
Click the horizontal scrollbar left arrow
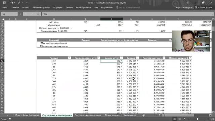coord(163,115)
